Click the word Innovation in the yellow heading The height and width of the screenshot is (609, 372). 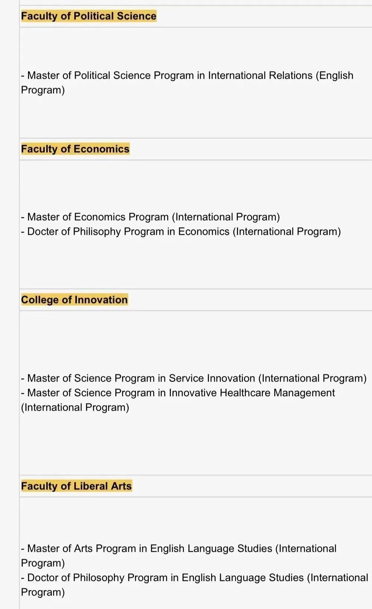pyautogui.click(x=101, y=300)
